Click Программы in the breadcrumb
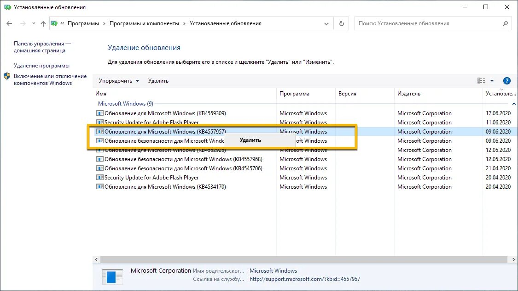 (x=83, y=23)
